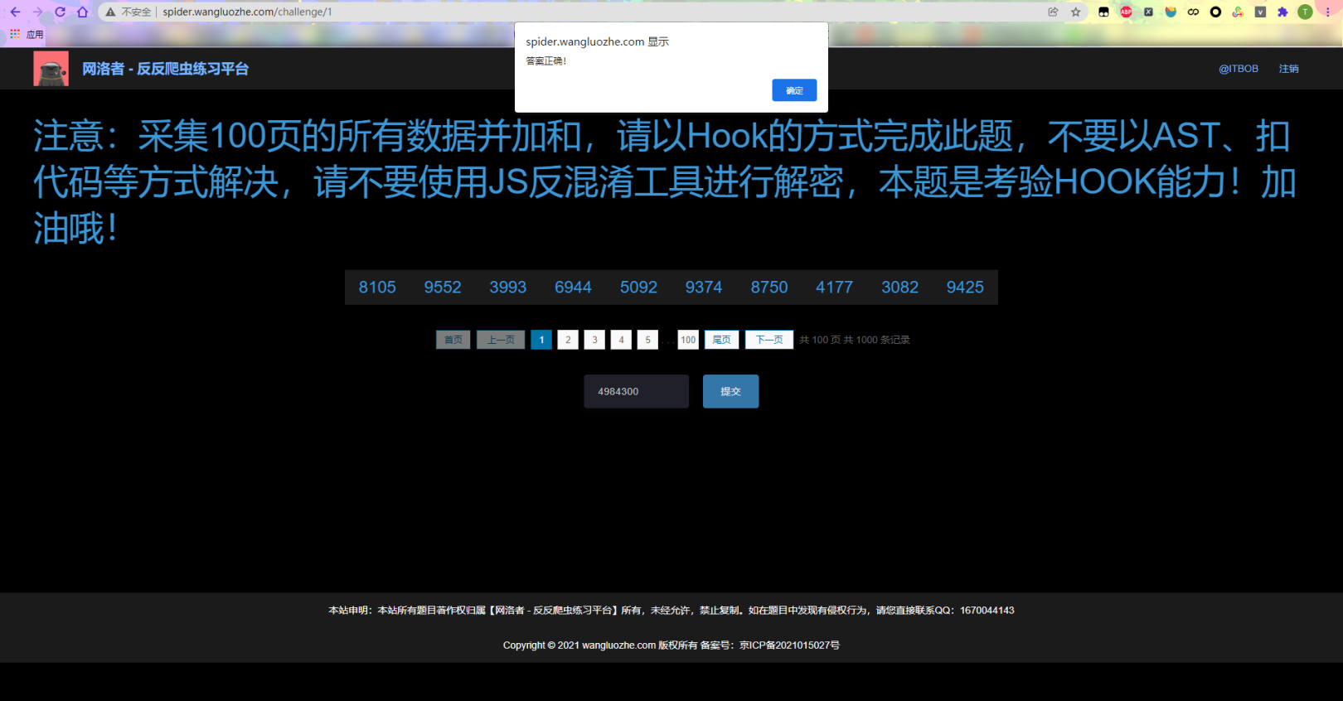Bookmark this page with star icon
This screenshot has width=1343, height=701.
point(1076,12)
